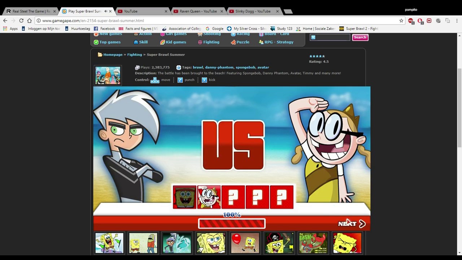Open Bash Mr. Krabs game thumbnail

pyautogui.click(x=313, y=243)
